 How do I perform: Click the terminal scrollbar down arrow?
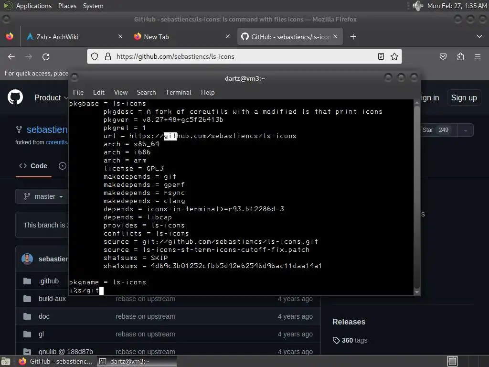tap(417, 292)
